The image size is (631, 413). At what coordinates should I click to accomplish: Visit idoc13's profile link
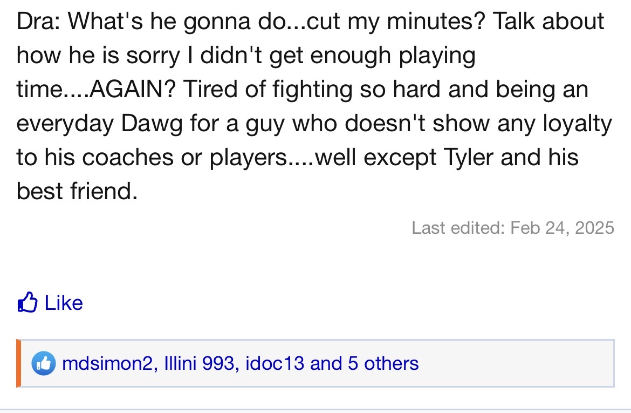(x=275, y=363)
